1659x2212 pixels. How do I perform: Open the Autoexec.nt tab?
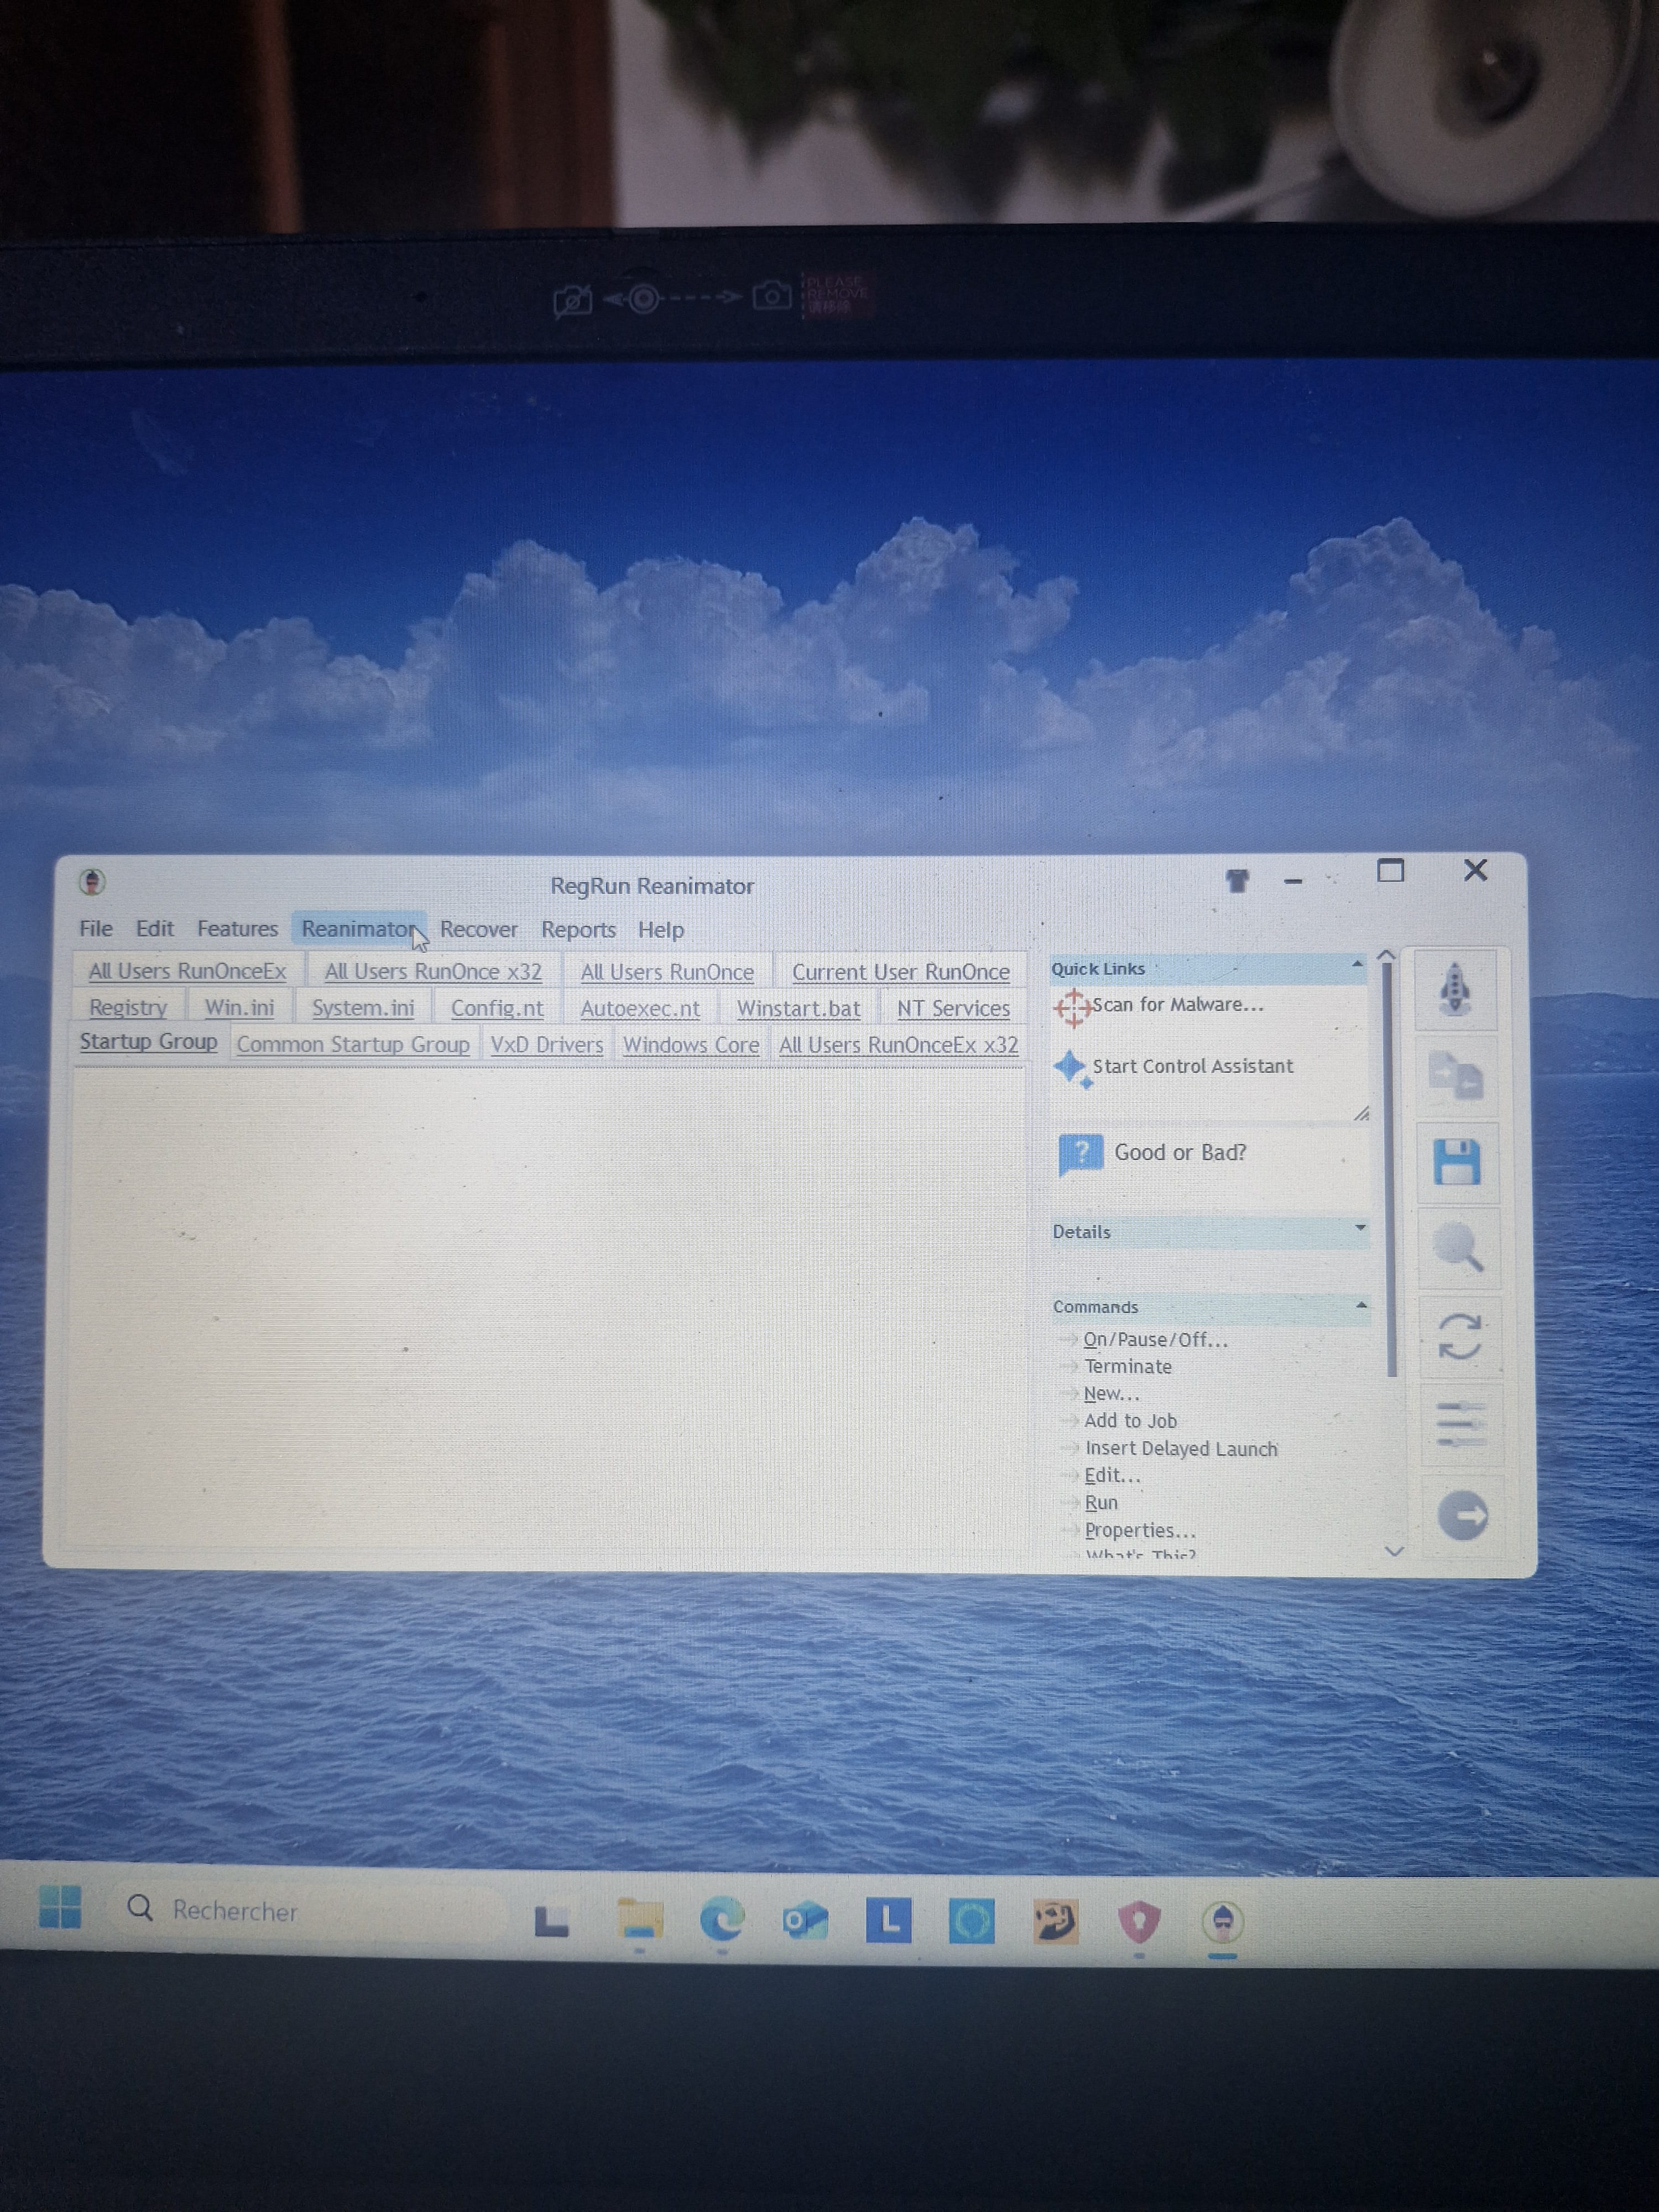tap(640, 1008)
